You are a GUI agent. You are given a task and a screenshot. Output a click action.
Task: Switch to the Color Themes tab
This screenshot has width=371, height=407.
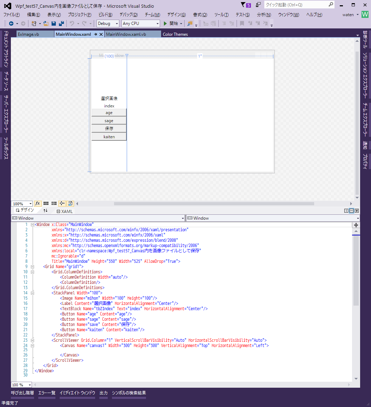[175, 34]
